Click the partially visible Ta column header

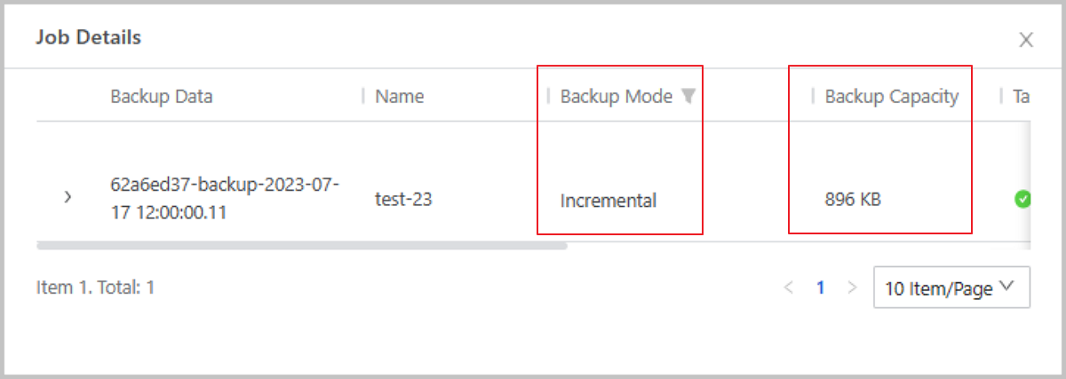(x=1021, y=97)
